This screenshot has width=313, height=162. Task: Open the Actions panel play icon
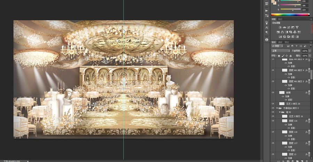tap(267, 11)
